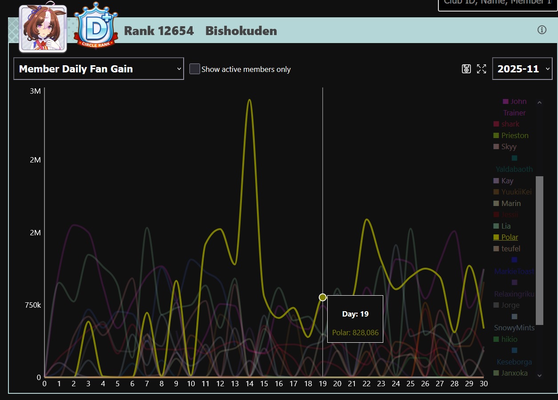Toggle Lia series in legend
Viewport: 558px width, 400px height.
pyautogui.click(x=502, y=226)
